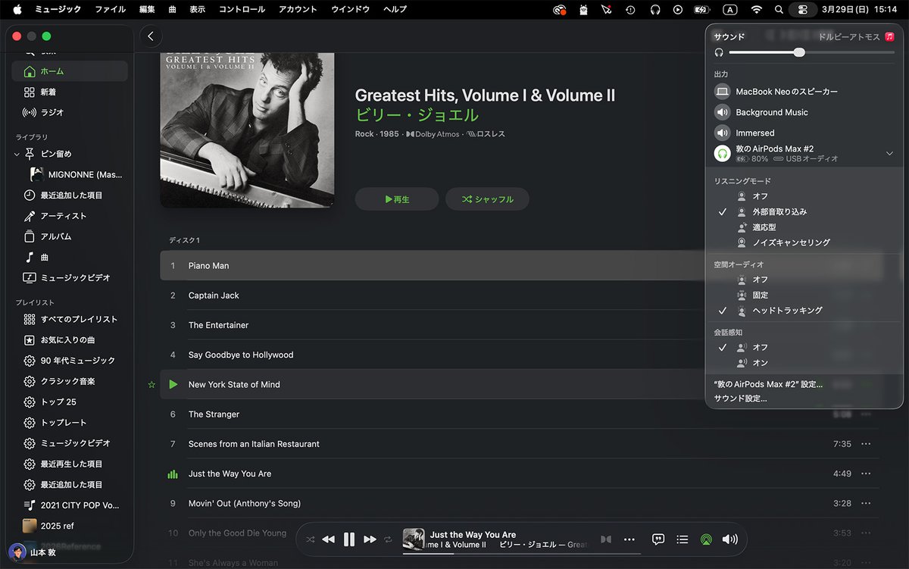This screenshot has height=569, width=909.
Task: Open Control Center in the menu bar
Action: [804, 9]
